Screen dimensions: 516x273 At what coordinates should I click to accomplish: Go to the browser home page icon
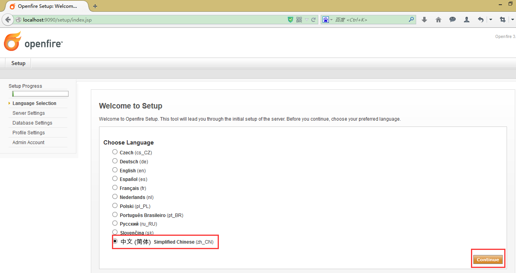[438, 20]
